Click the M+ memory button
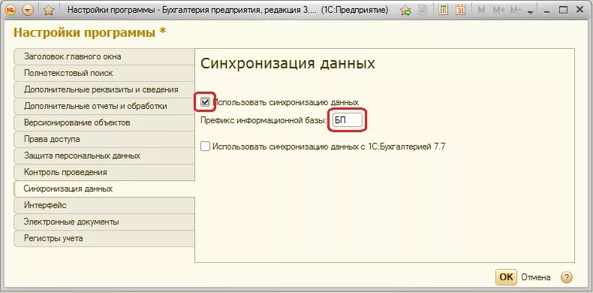The height and width of the screenshot is (293, 593). (498, 11)
